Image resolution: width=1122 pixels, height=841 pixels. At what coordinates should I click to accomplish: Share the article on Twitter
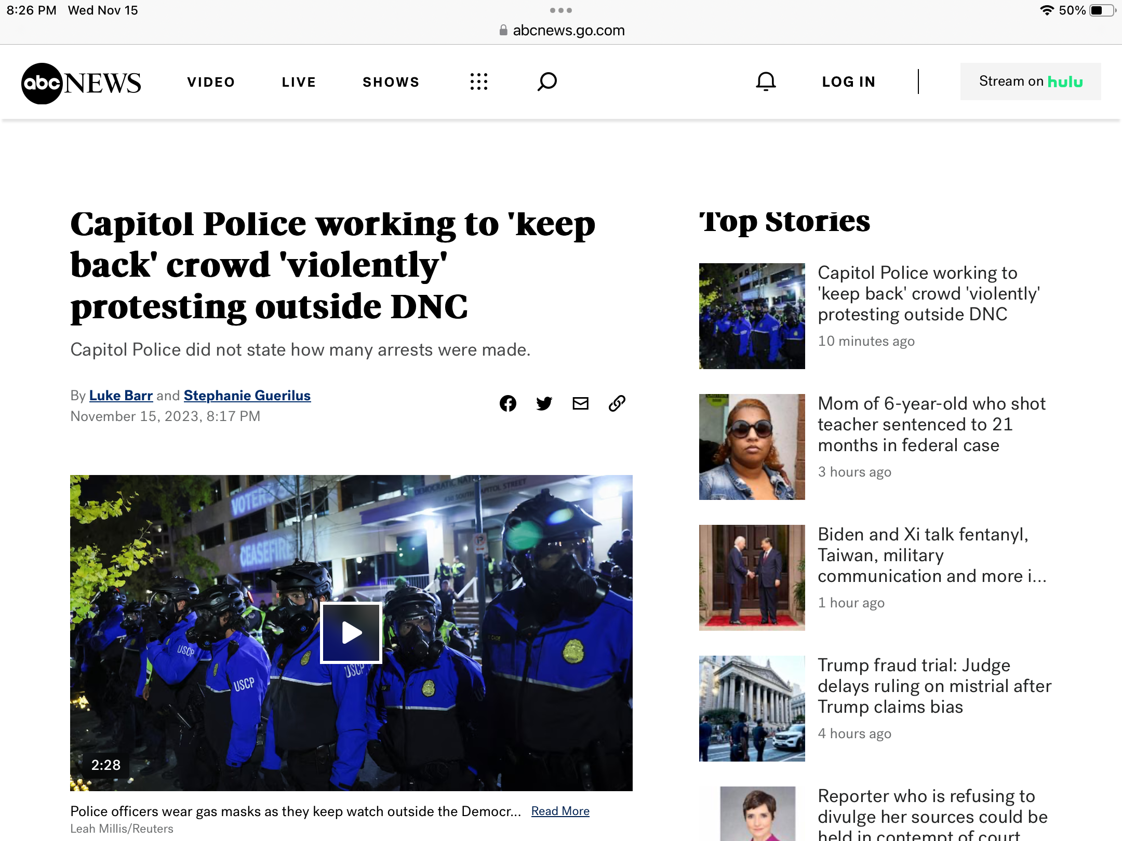pos(544,403)
